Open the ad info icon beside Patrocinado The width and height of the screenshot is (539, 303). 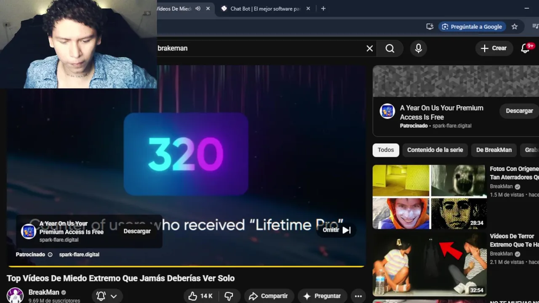coord(50,255)
